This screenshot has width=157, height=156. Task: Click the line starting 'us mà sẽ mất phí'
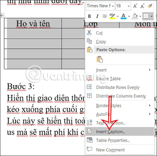pos(46,132)
